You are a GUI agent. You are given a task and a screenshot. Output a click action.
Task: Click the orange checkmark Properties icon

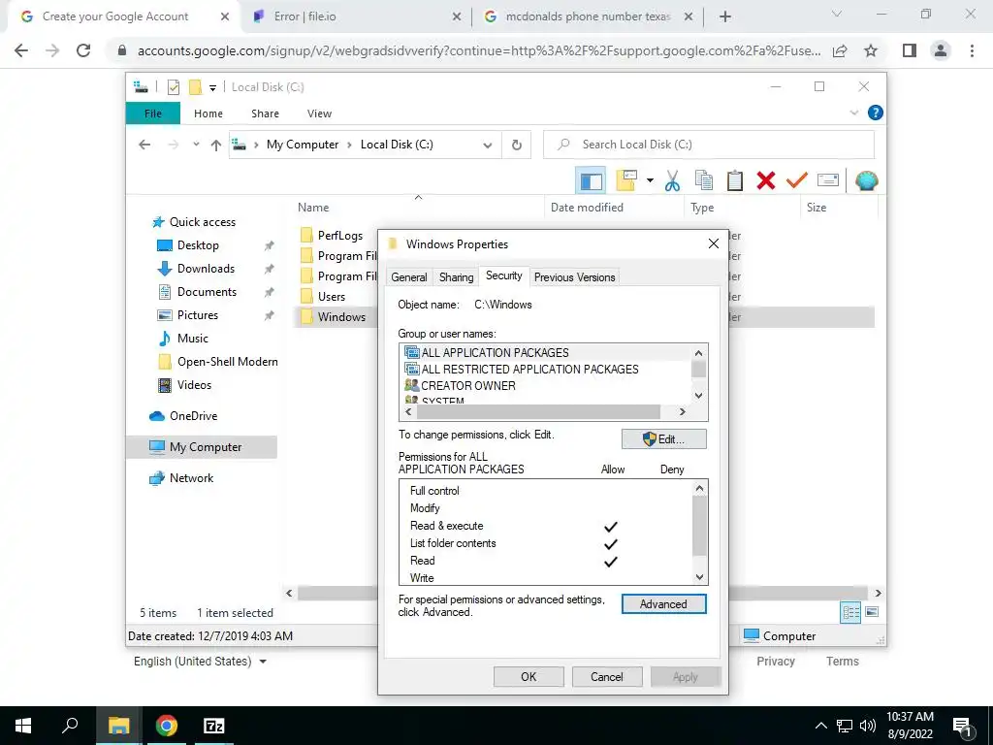pyautogui.click(x=797, y=181)
